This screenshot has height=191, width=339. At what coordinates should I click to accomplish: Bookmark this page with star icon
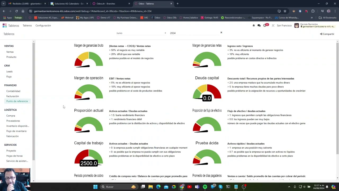285,11
